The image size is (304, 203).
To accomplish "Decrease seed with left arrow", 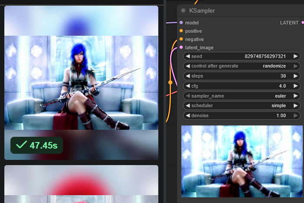I will [188, 56].
